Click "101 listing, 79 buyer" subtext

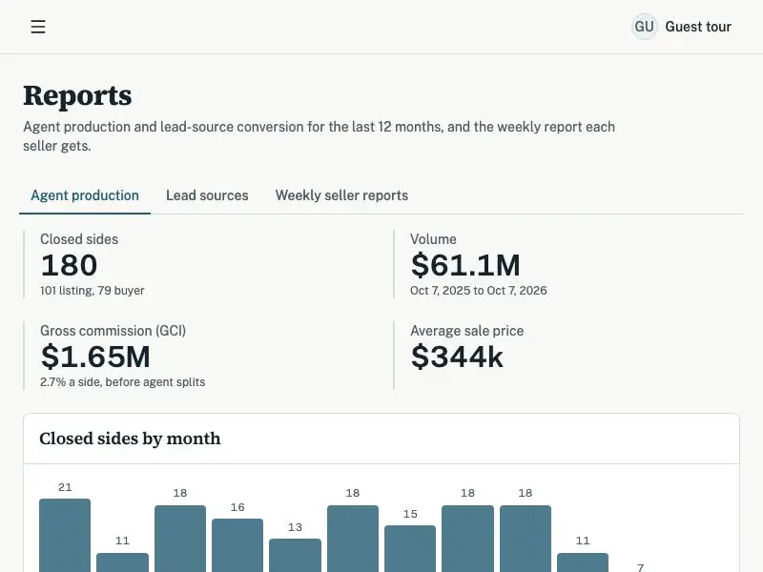pyautogui.click(x=92, y=291)
